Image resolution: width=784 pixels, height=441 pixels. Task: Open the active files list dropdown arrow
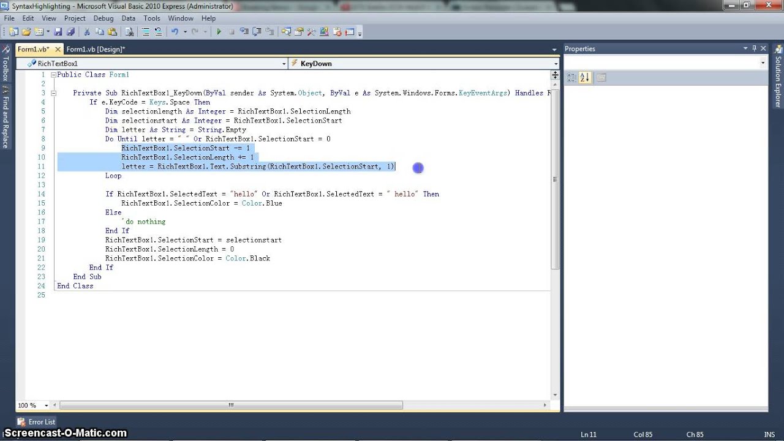coord(555,49)
